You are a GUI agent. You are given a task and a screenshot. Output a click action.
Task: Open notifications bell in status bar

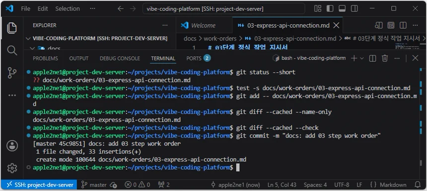[x=418, y=185]
